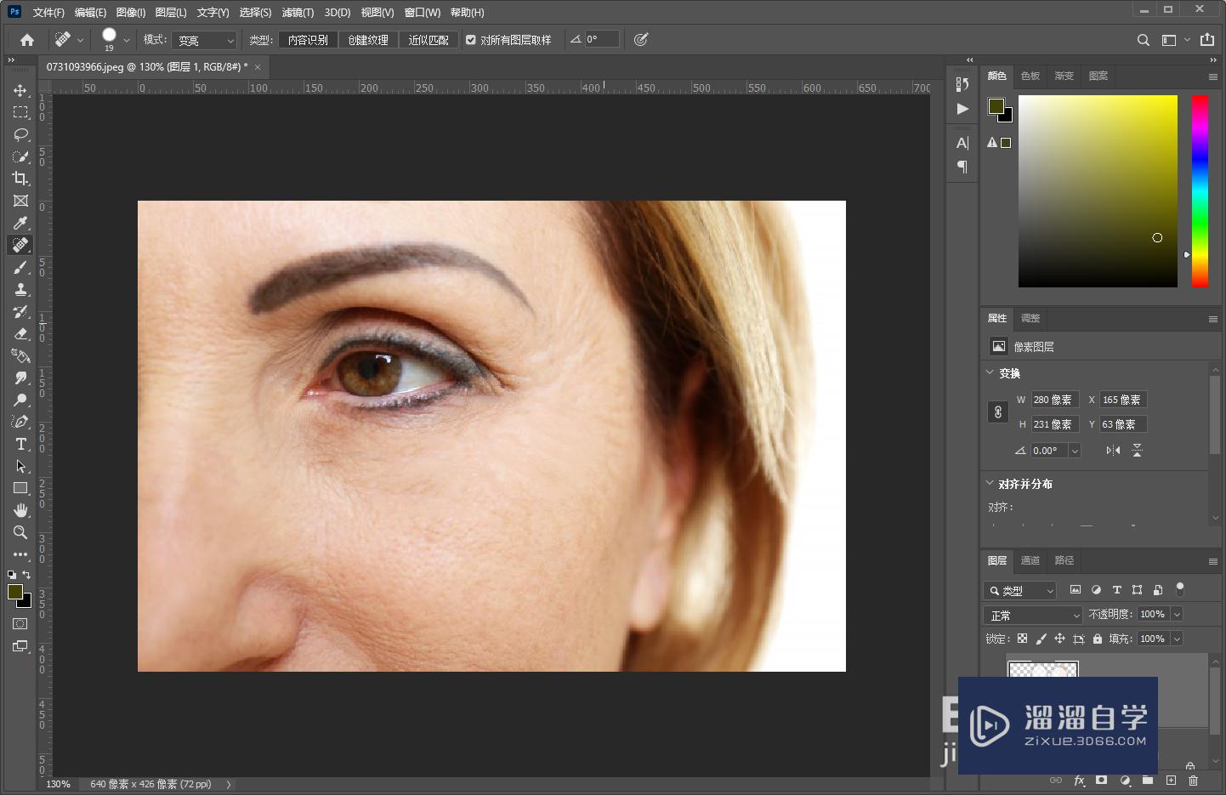Viewport: 1226px width, 795px height.
Task: Click the add layer mask icon
Action: [x=1102, y=781]
